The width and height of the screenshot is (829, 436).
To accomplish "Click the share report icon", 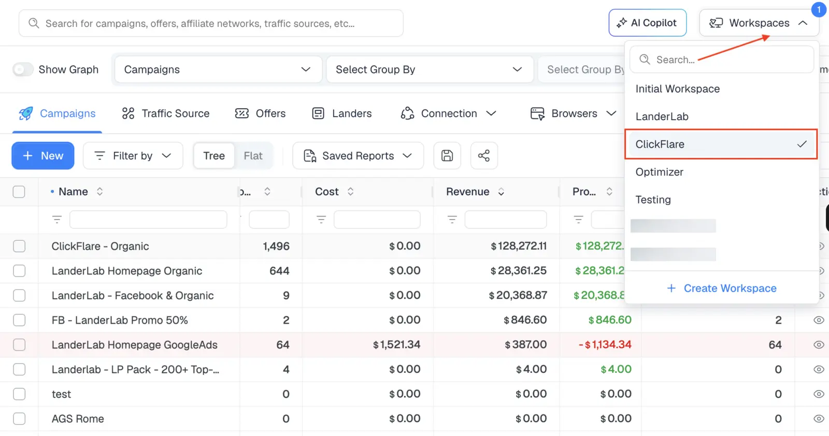I will tap(484, 156).
